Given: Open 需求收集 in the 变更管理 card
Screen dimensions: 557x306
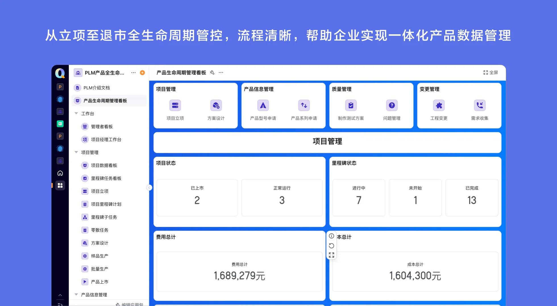Looking at the screenshot, I should [480, 105].
